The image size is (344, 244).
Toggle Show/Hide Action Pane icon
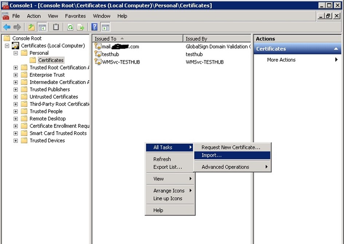coord(106,27)
